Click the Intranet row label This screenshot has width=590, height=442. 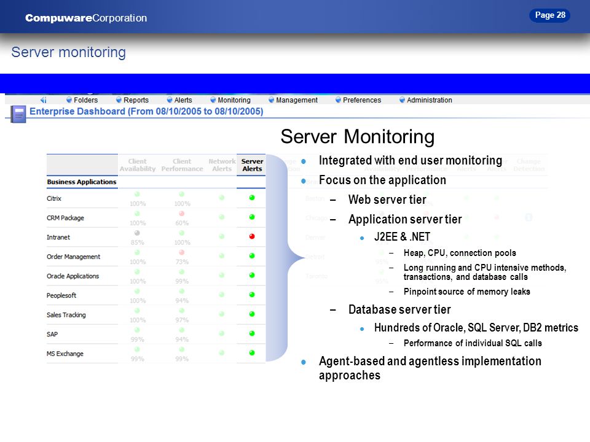point(58,237)
